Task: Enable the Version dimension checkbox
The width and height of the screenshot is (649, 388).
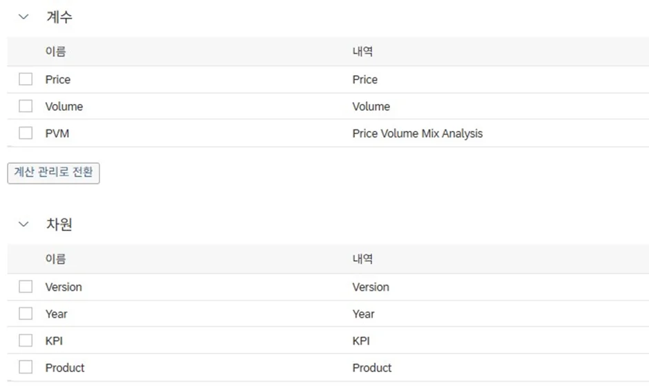Action: pos(26,287)
